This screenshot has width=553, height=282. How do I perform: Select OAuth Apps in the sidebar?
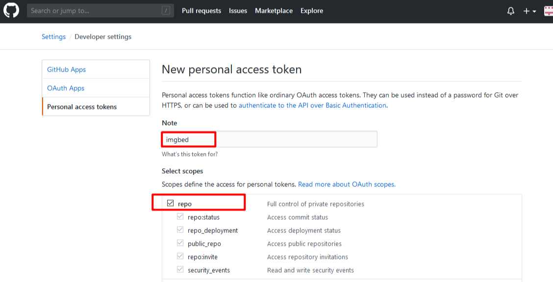click(66, 88)
